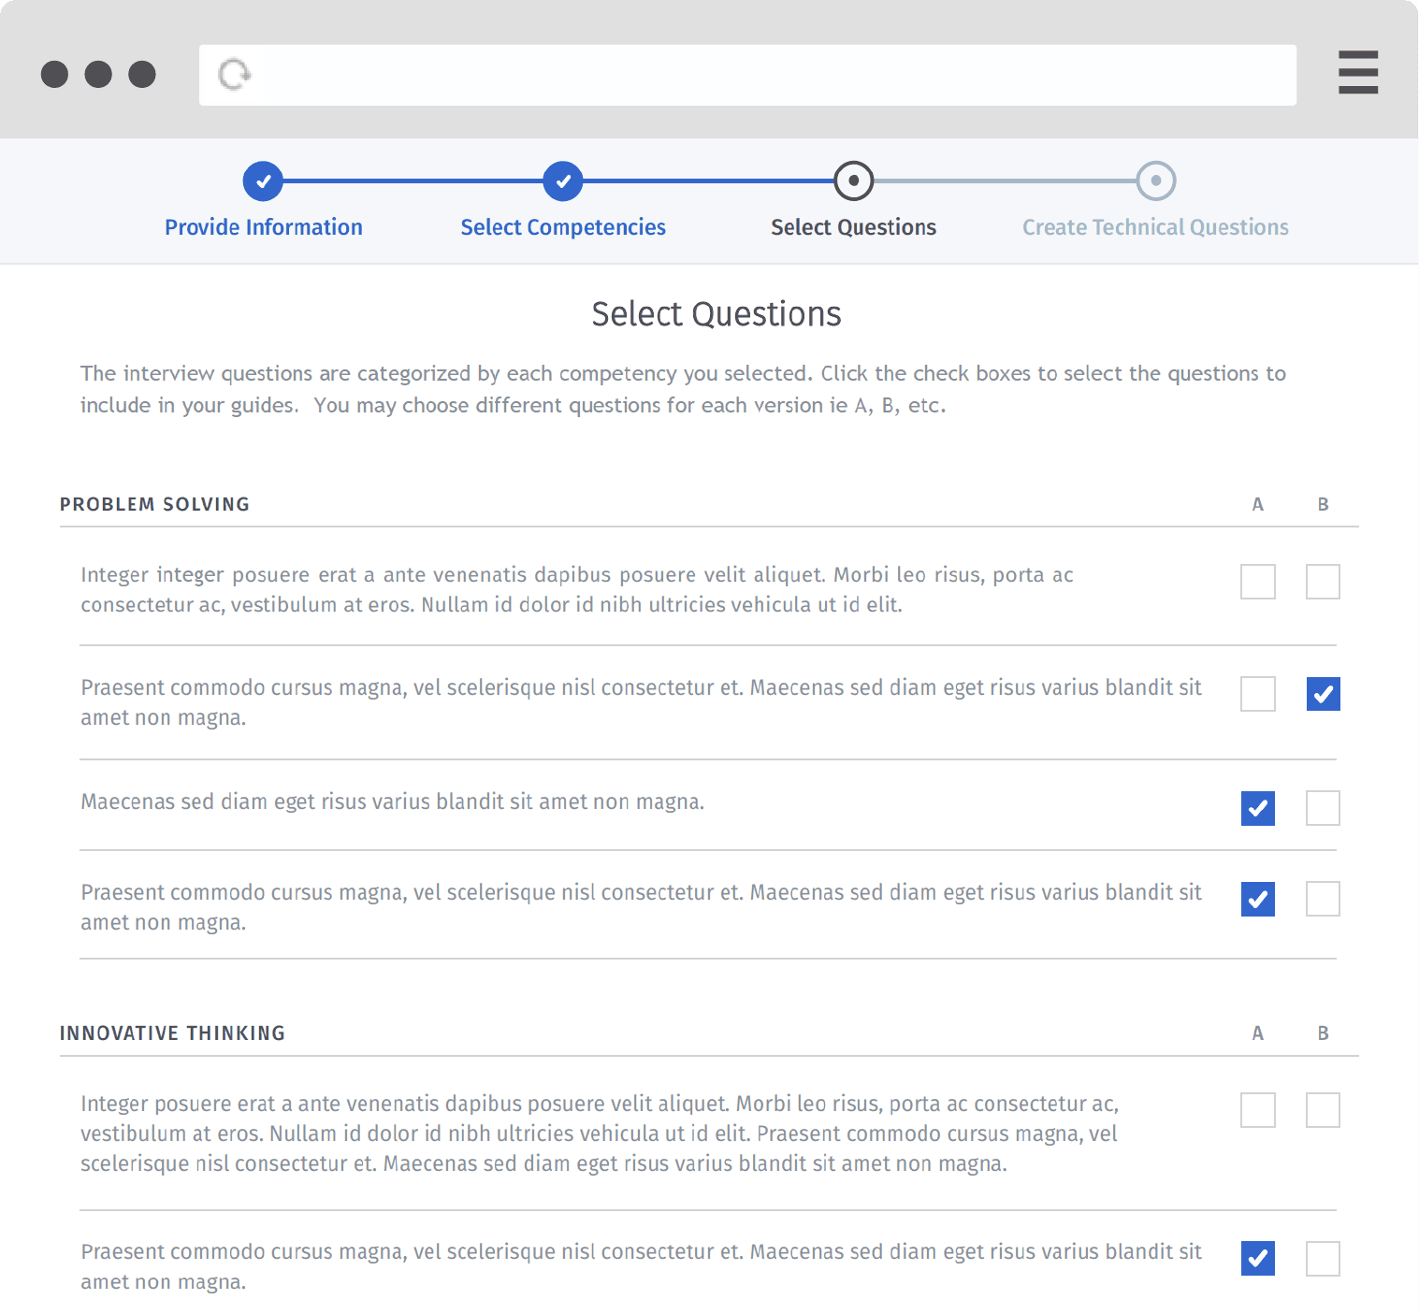The image size is (1419, 1314).
Task: Check column B for first Innovative Thinking question
Action: 1323,1110
